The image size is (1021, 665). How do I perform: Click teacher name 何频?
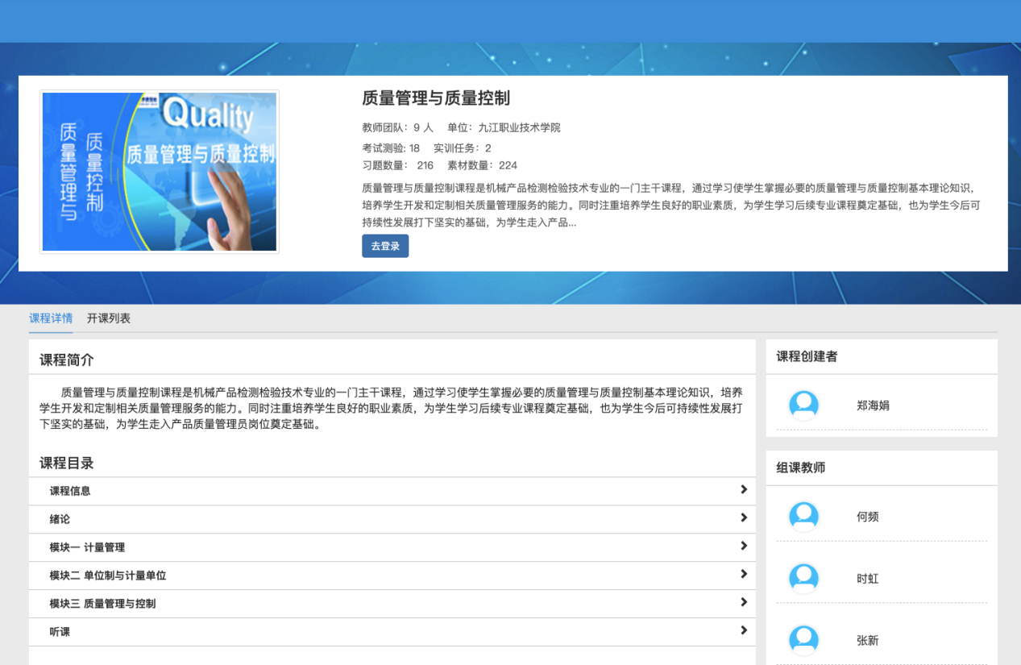coord(867,517)
